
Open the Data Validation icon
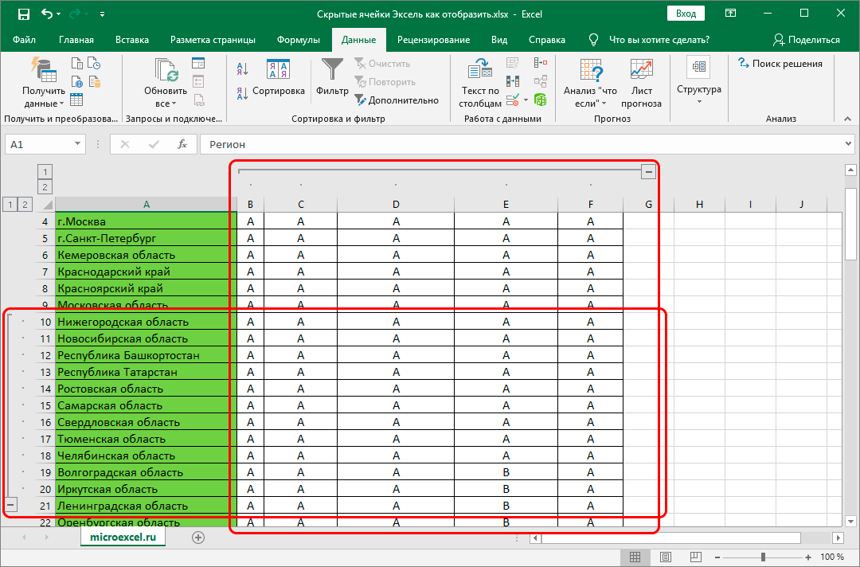(x=513, y=100)
